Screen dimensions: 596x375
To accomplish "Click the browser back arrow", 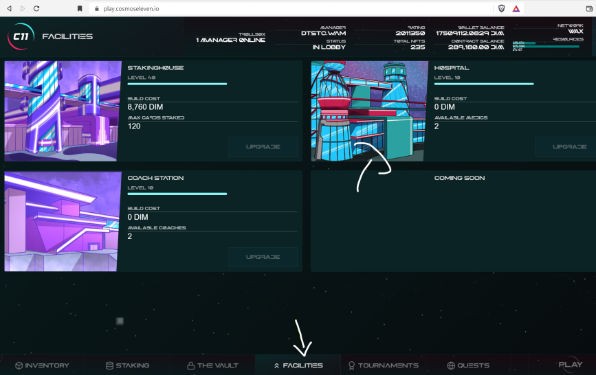I will (x=9, y=8).
